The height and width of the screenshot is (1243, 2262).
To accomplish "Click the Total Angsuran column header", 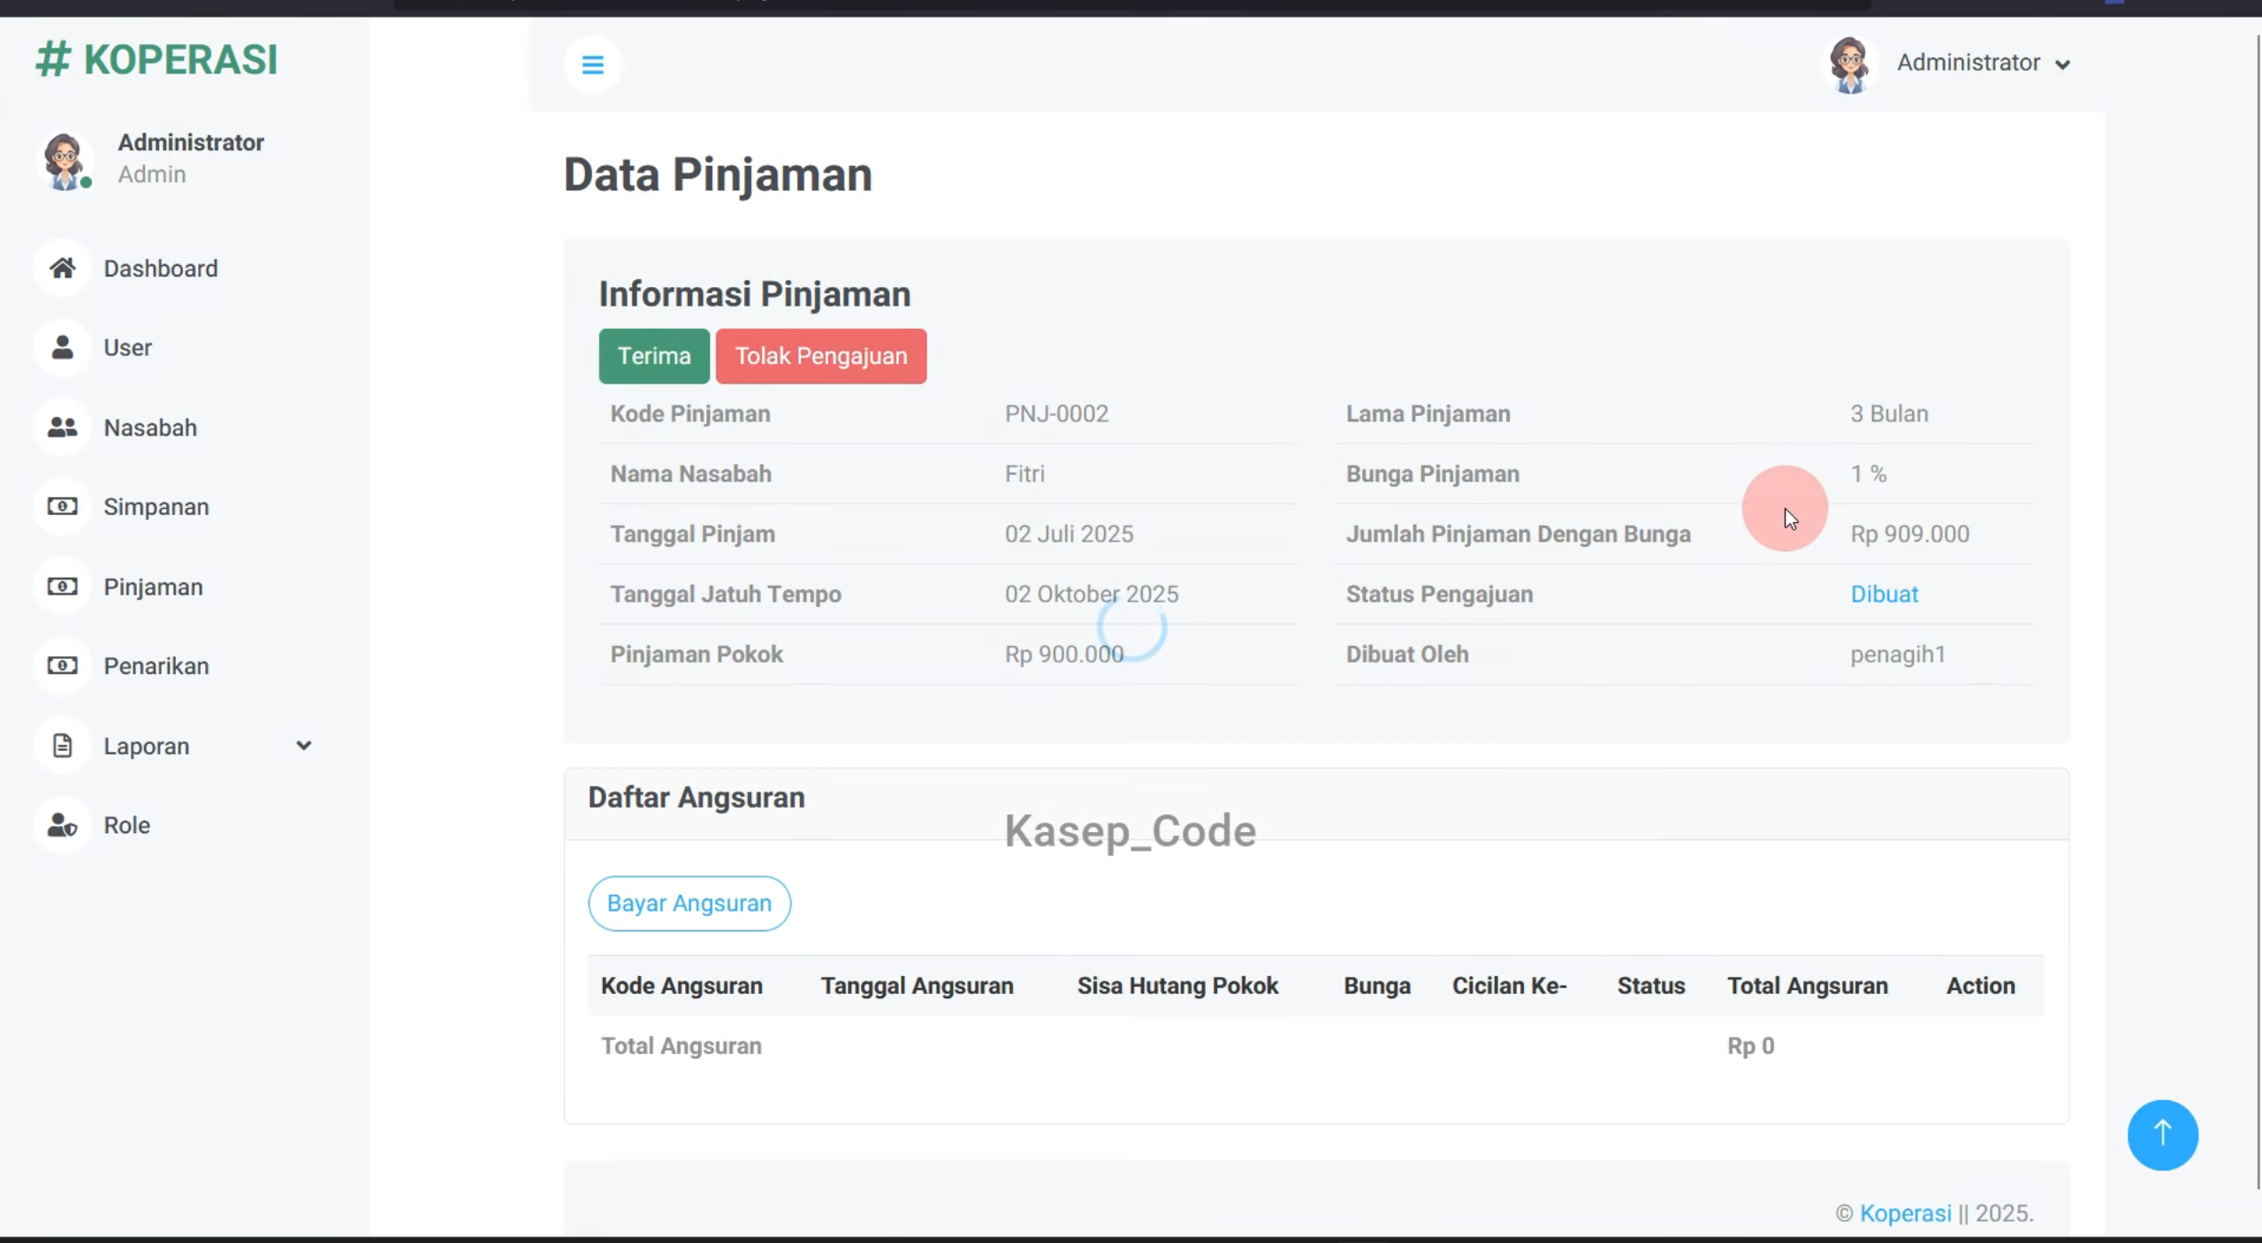I will click(x=1808, y=985).
